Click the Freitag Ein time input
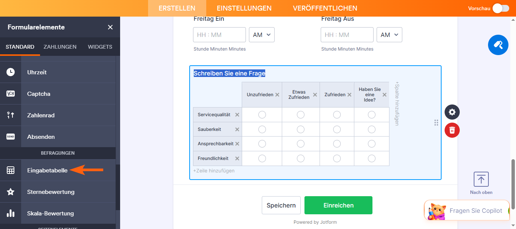 (219, 35)
